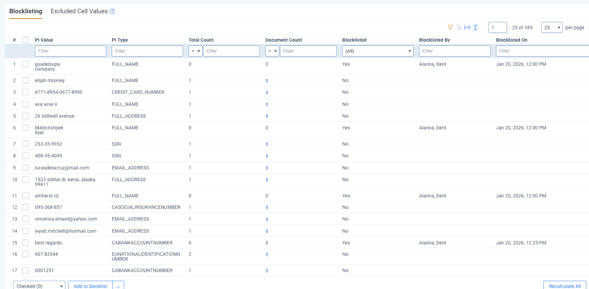Viewport: 589px width, 289px height.
Task: Click the Recalculate All button
Action: point(565,286)
